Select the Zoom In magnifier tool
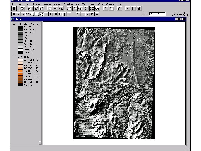 (x=32, y=14)
